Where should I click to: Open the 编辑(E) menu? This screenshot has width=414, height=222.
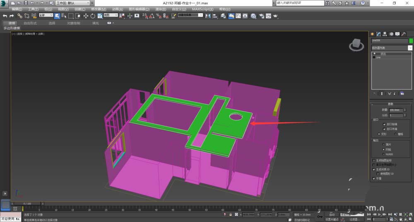[x=17, y=9]
